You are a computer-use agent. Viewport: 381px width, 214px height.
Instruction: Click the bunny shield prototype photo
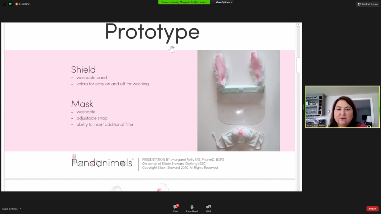click(238, 101)
